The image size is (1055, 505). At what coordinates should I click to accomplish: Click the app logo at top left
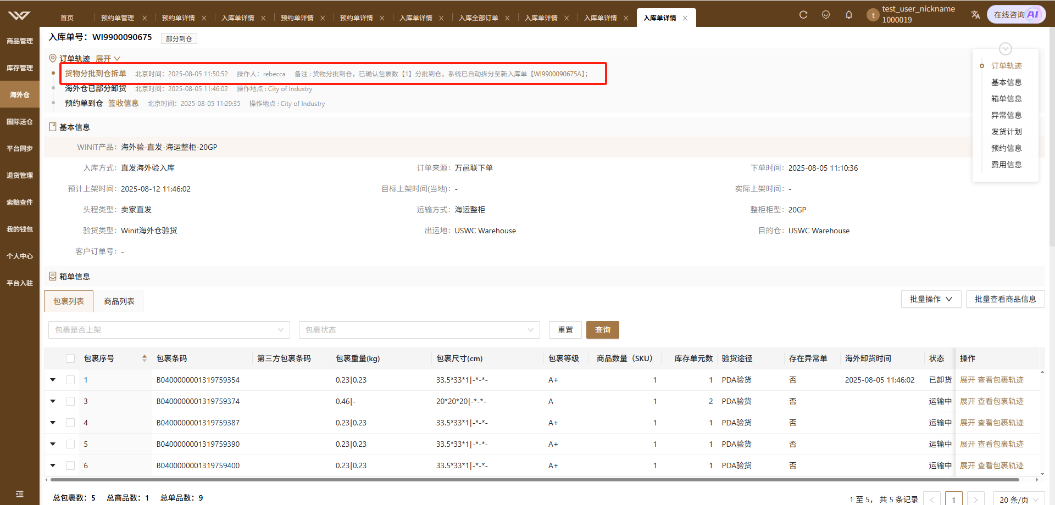point(19,15)
